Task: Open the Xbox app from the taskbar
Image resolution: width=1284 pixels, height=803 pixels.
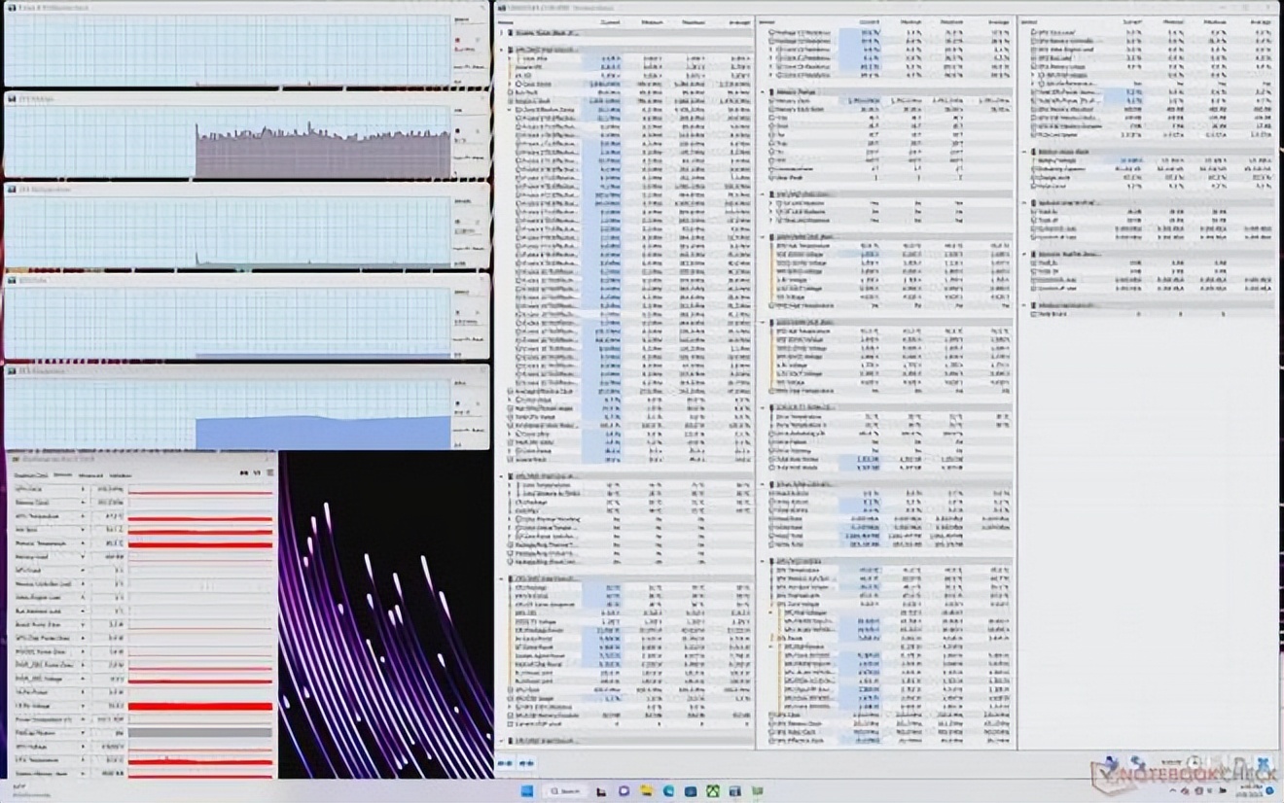Action: (x=713, y=791)
